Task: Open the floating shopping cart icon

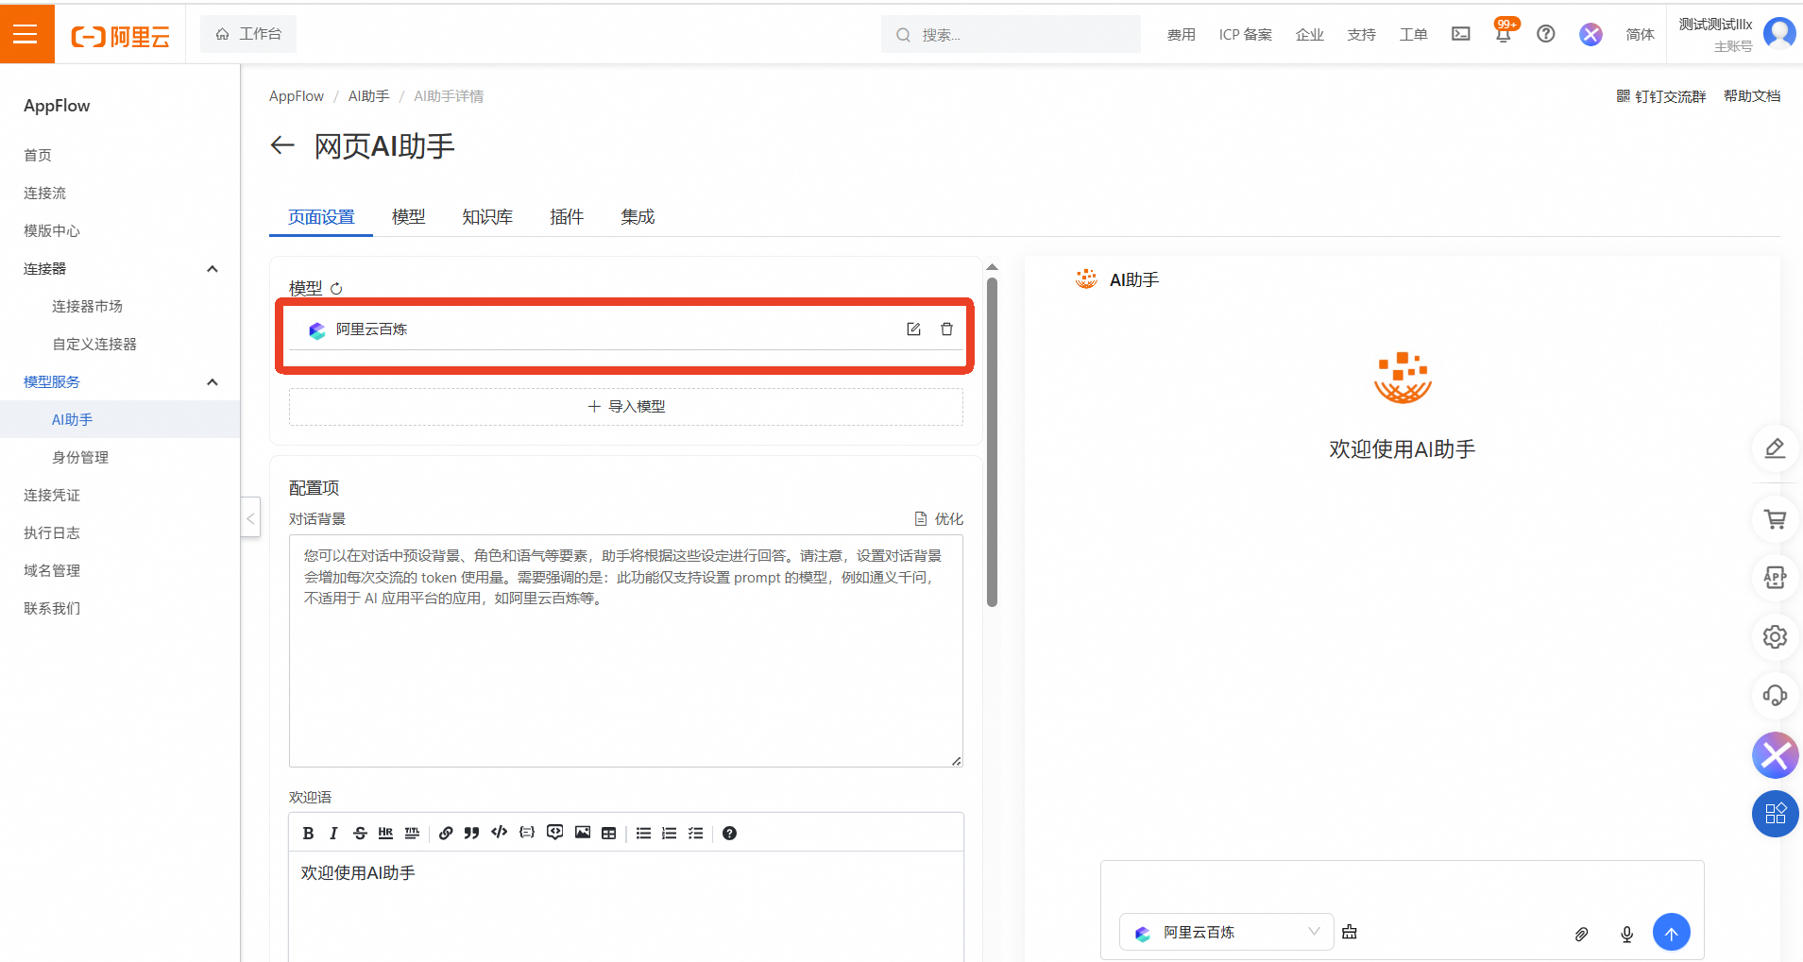Action: point(1776,518)
